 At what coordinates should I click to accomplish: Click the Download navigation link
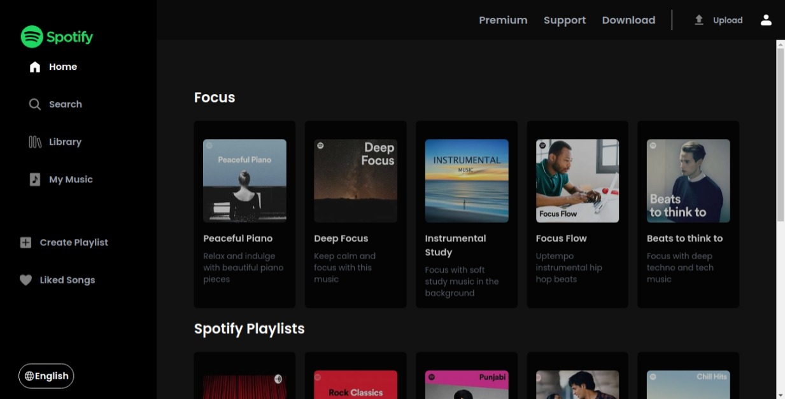click(x=628, y=20)
